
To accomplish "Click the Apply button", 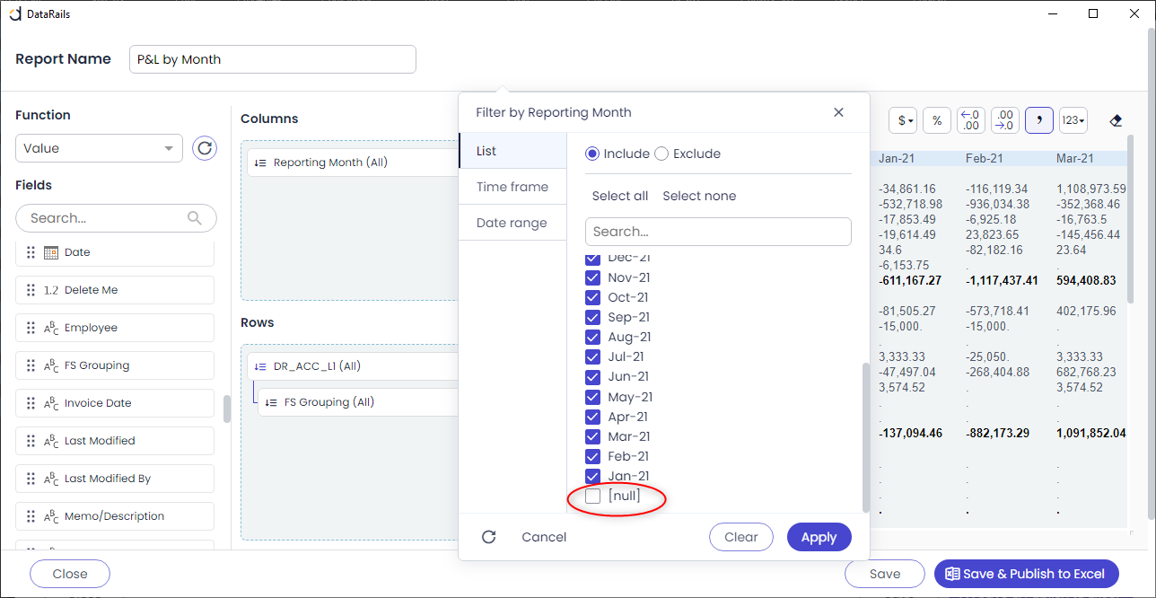I will tap(819, 537).
